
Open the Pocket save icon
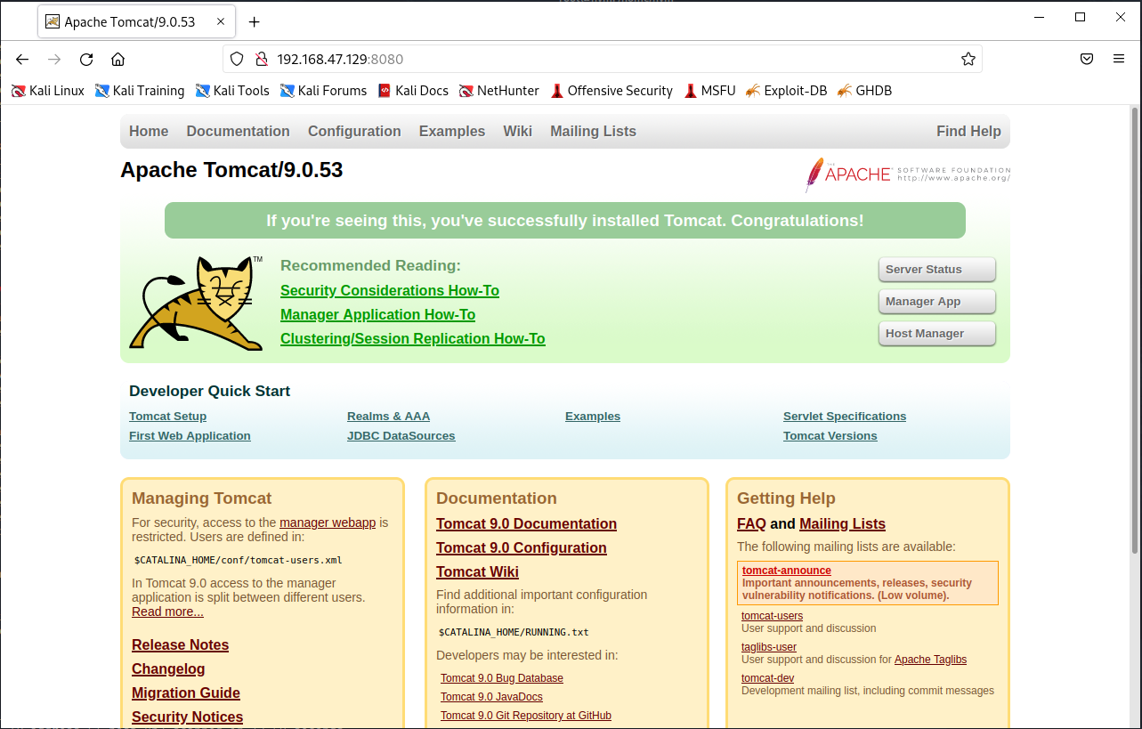(1087, 59)
